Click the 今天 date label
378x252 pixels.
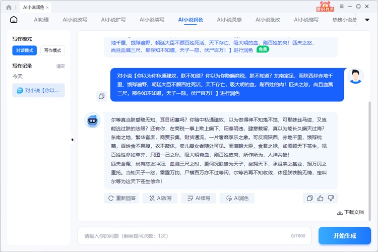coord(18,77)
